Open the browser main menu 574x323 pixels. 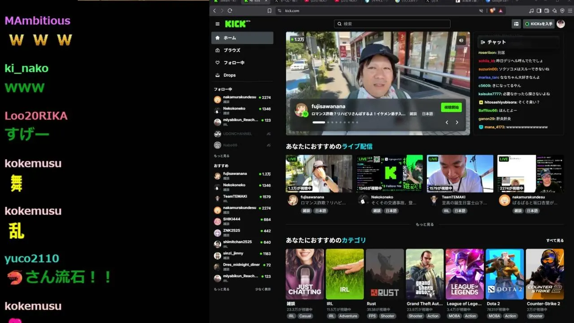point(570,11)
